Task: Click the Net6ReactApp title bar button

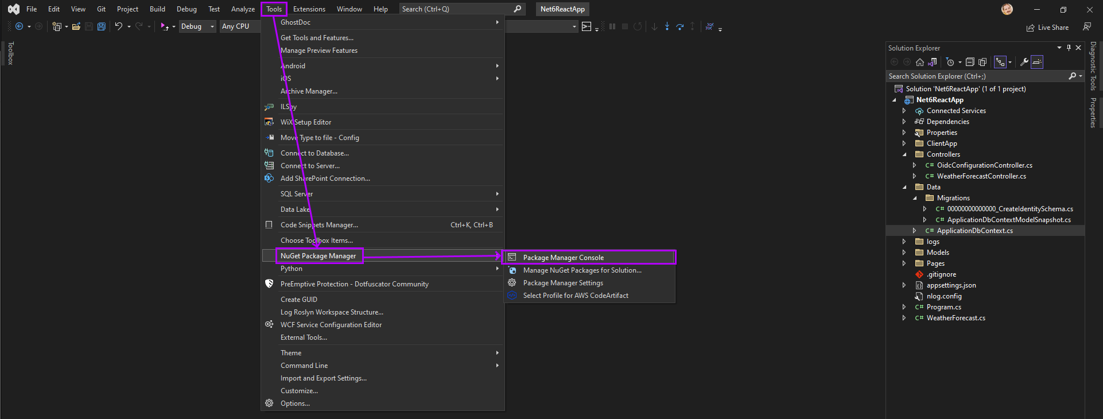Action: point(562,9)
